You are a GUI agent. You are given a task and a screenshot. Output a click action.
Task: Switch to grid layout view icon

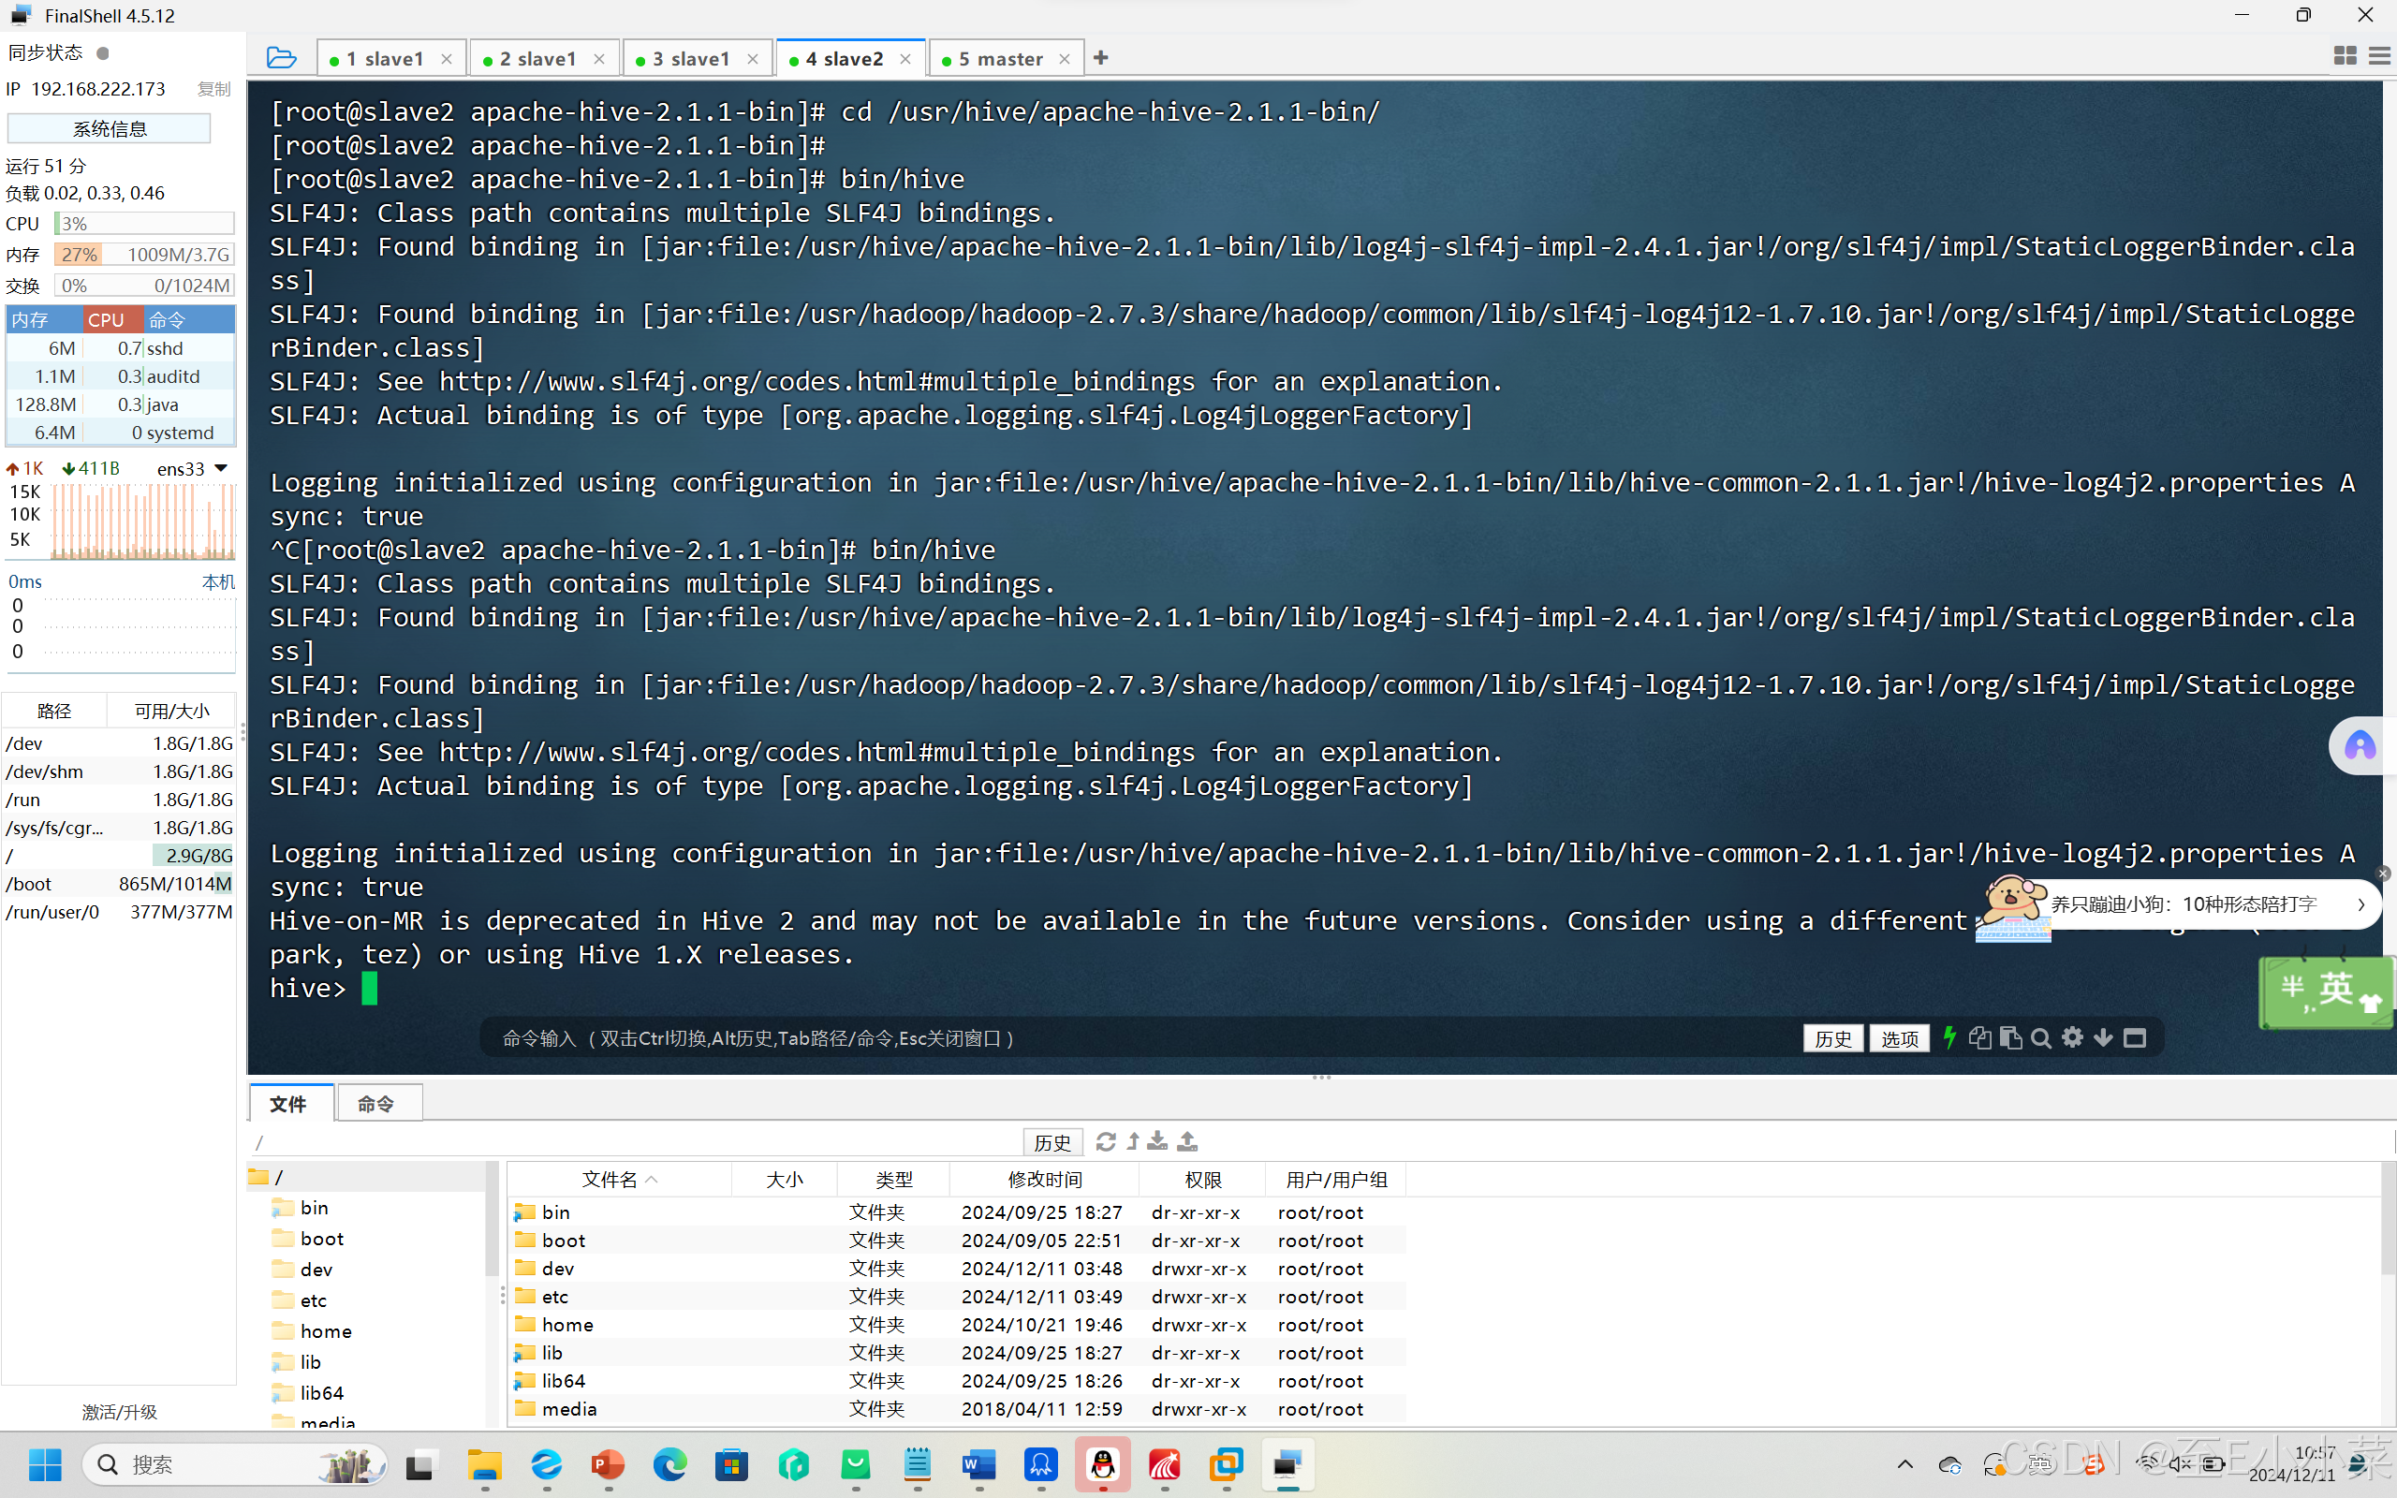click(2345, 56)
